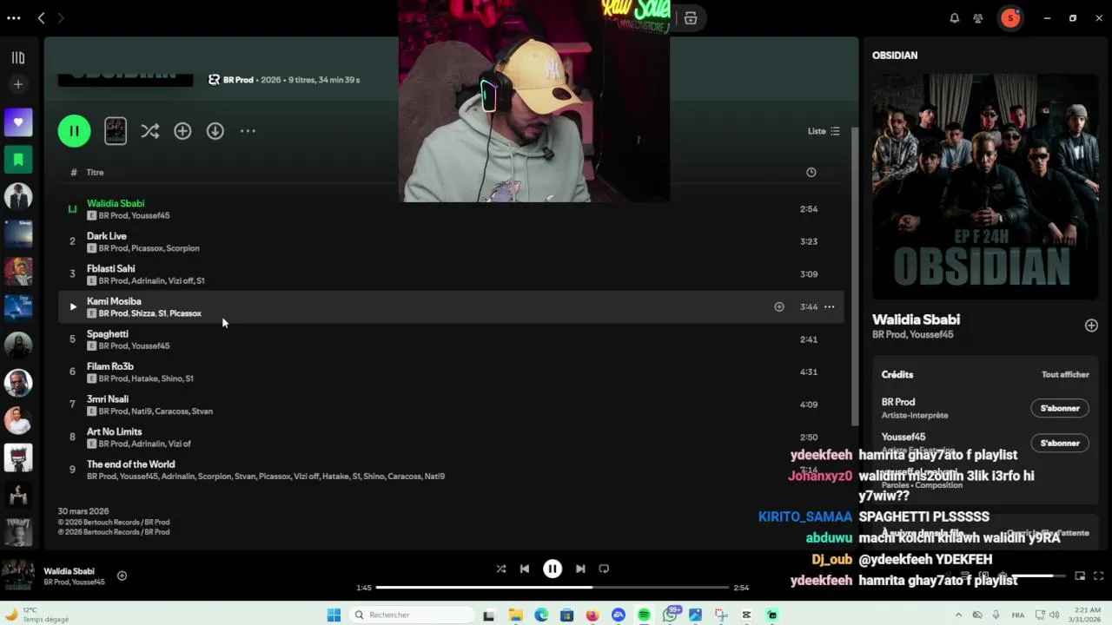Viewport: 1112px width, 625px height.
Task: Click the album preview thumbnail button
Action: tap(116, 131)
